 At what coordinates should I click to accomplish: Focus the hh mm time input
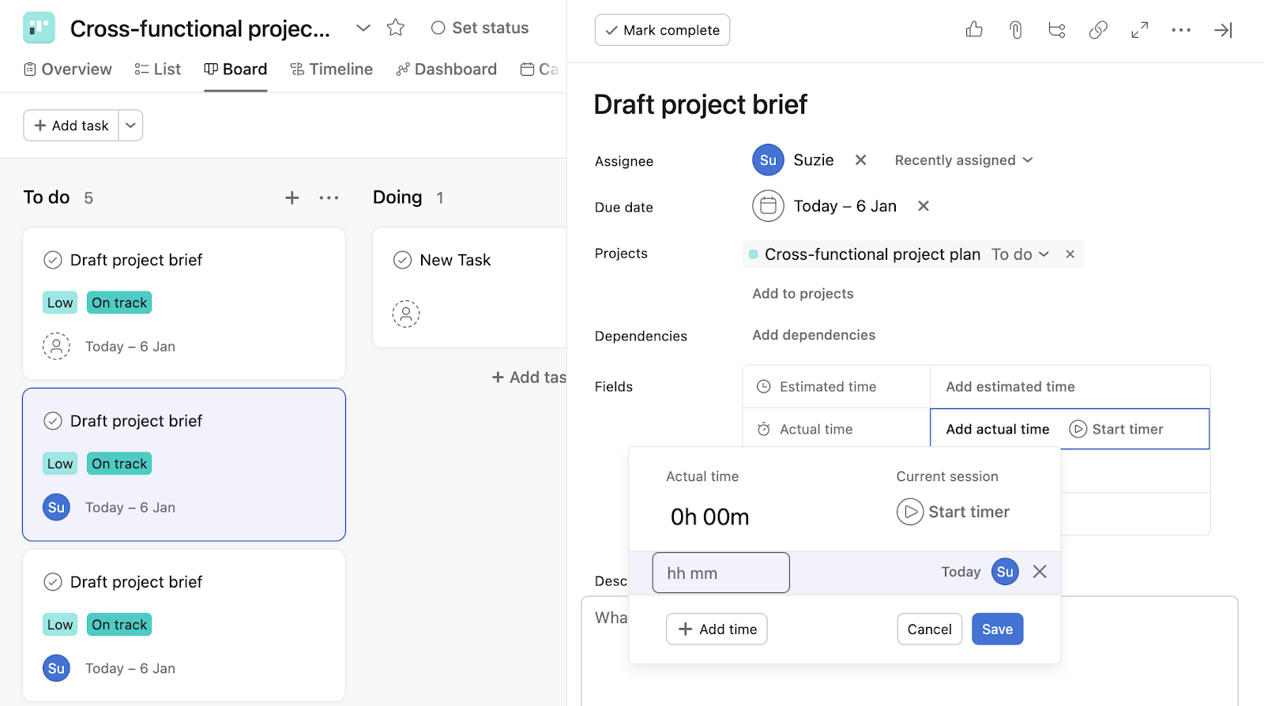point(721,573)
